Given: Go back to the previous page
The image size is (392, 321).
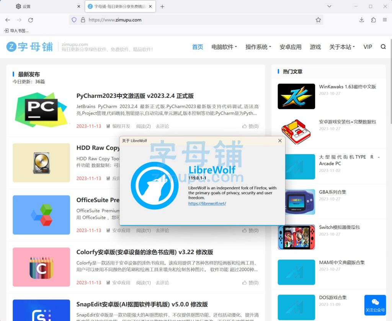Looking at the screenshot, I should [x=8, y=20].
